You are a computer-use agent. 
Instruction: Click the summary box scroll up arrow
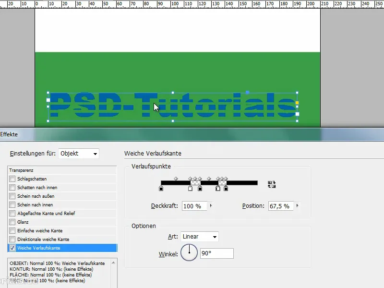pos(113,263)
